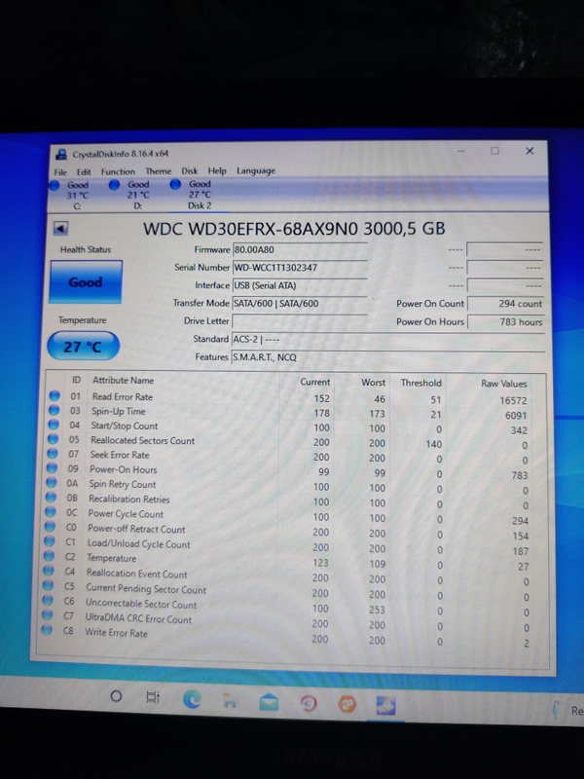The width and height of the screenshot is (584, 779).
Task: Click status dot for Power-On Hours row
Action: coord(53,468)
